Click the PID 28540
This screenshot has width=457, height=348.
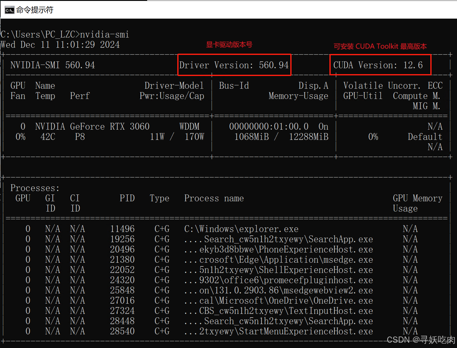tap(122, 331)
